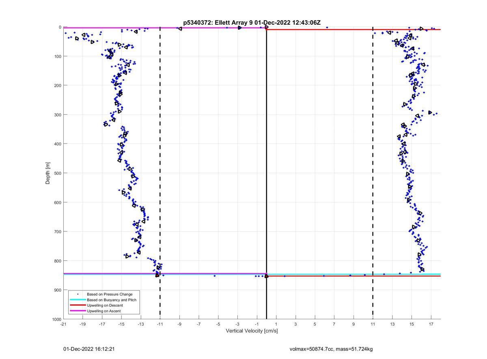Click the x-axis tick label '-19'

[x=82, y=324]
